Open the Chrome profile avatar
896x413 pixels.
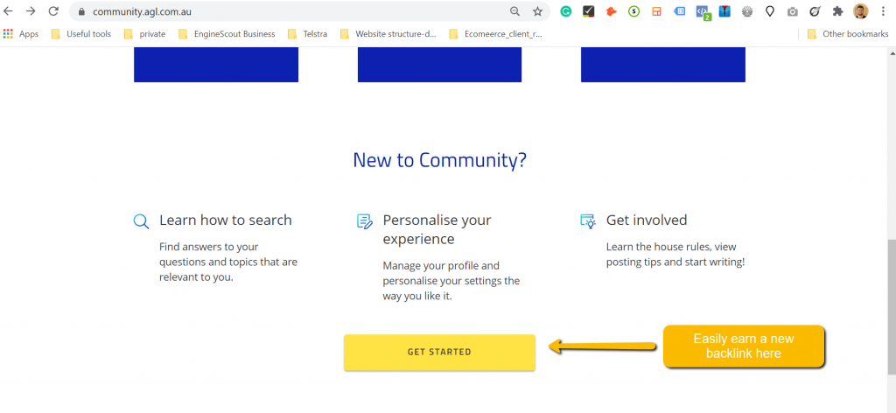point(860,11)
